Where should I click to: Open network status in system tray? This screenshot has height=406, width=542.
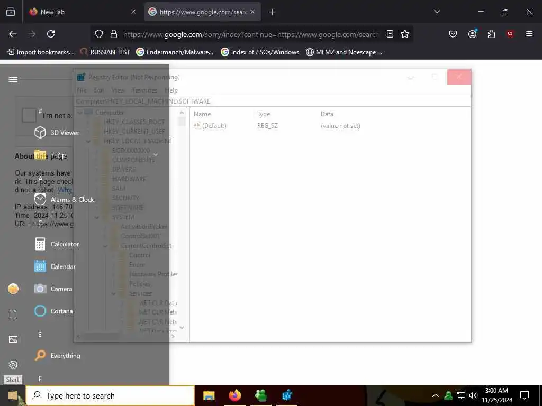(x=461, y=395)
